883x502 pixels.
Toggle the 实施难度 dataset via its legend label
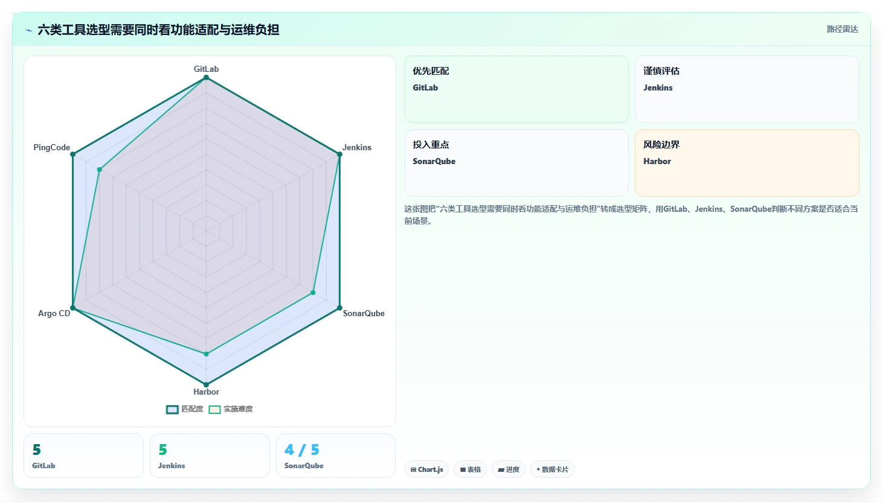point(238,409)
